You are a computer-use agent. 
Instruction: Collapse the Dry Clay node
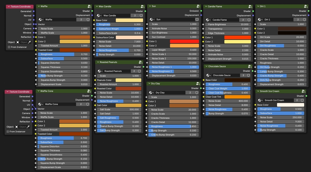tap(149, 84)
